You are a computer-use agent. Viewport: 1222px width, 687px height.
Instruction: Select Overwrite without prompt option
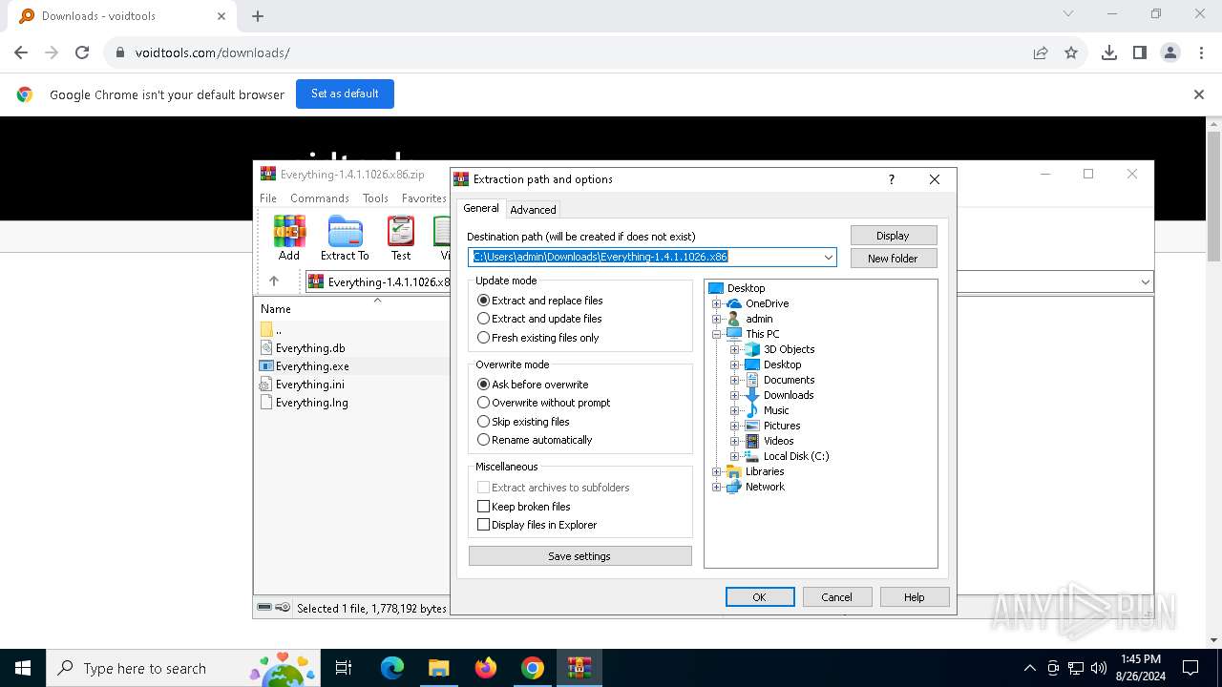(x=543, y=403)
